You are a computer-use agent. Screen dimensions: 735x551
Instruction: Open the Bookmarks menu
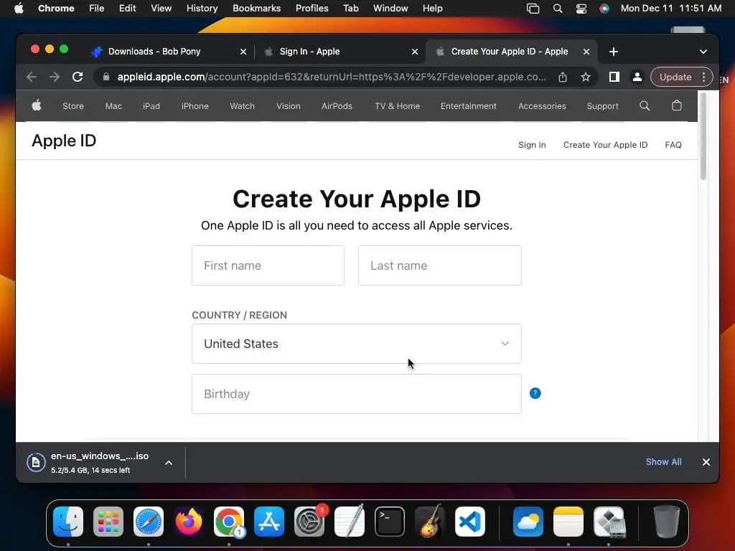click(256, 9)
